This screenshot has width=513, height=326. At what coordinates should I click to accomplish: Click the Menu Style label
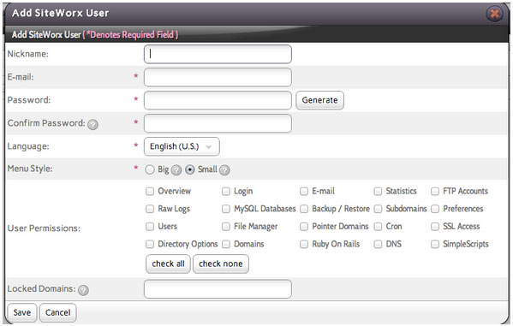point(30,169)
